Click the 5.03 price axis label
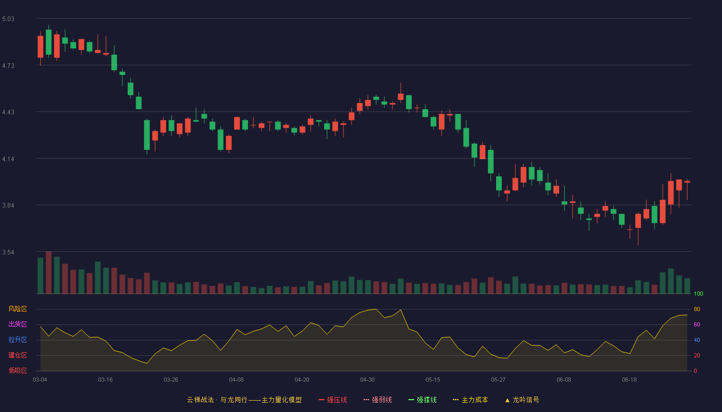The width and height of the screenshot is (722, 412). coord(8,19)
